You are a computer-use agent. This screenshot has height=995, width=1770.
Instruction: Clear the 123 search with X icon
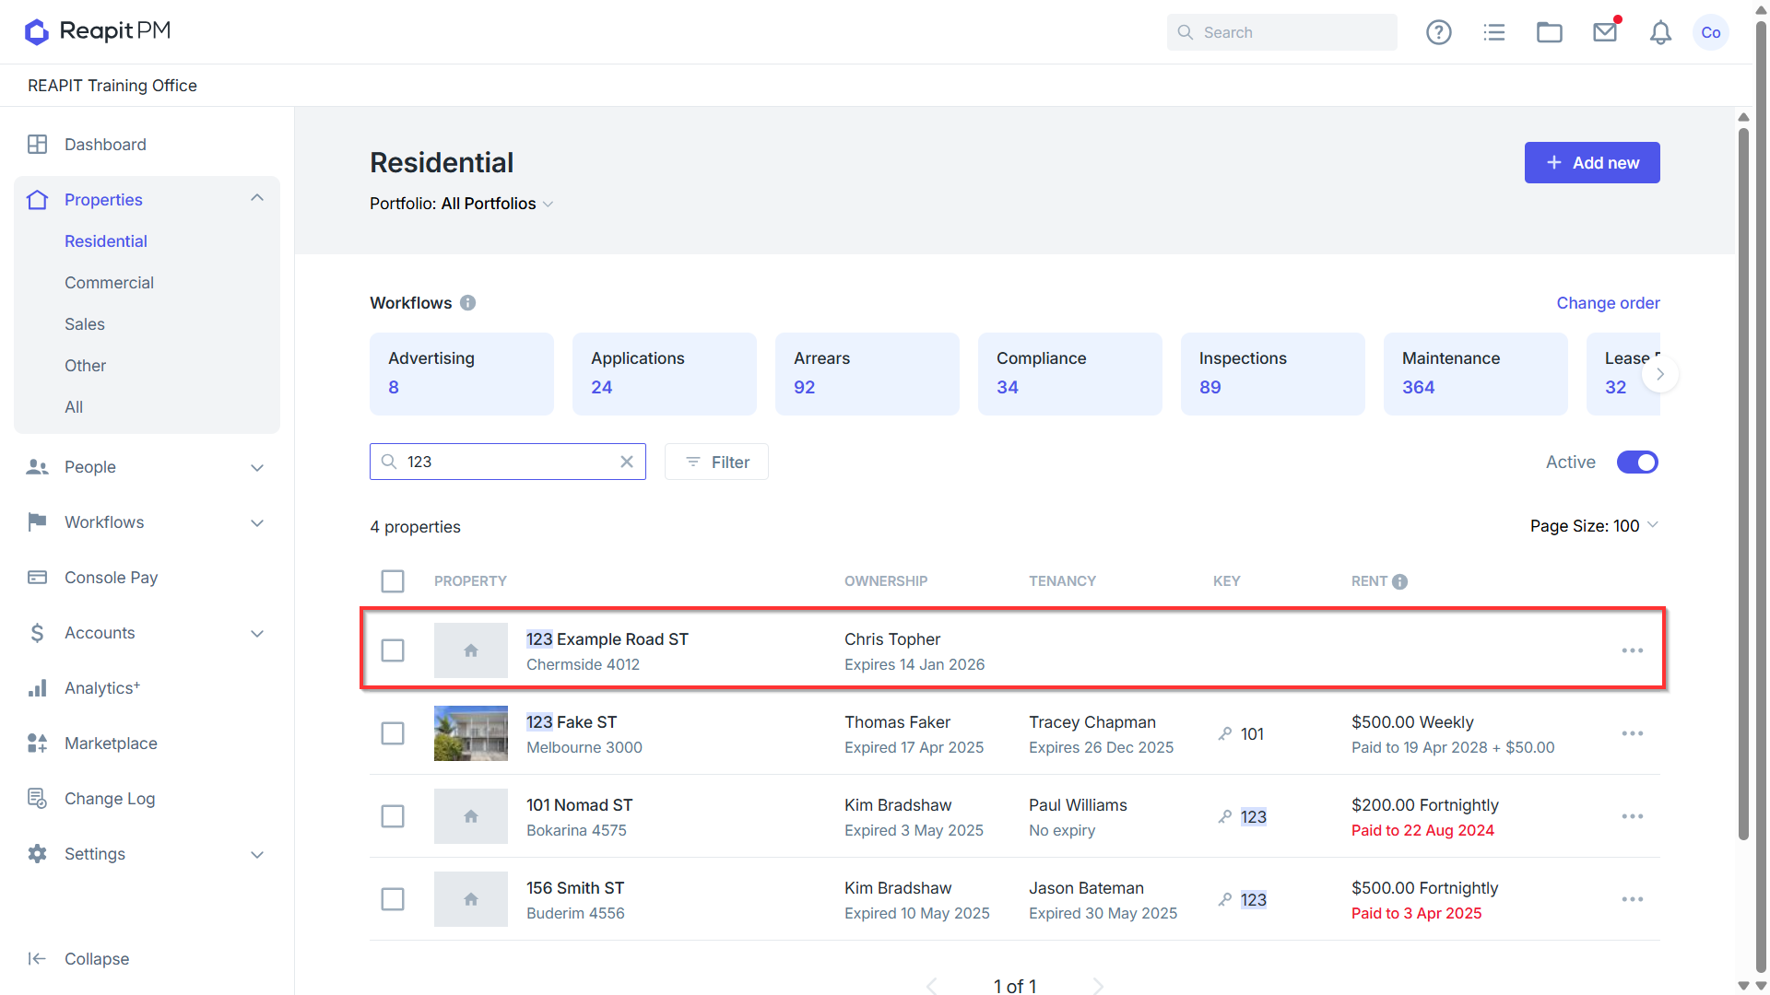(627, 462)
